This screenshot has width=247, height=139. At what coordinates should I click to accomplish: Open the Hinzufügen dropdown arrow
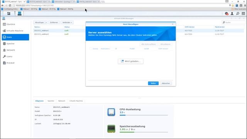tap(46, 22)
